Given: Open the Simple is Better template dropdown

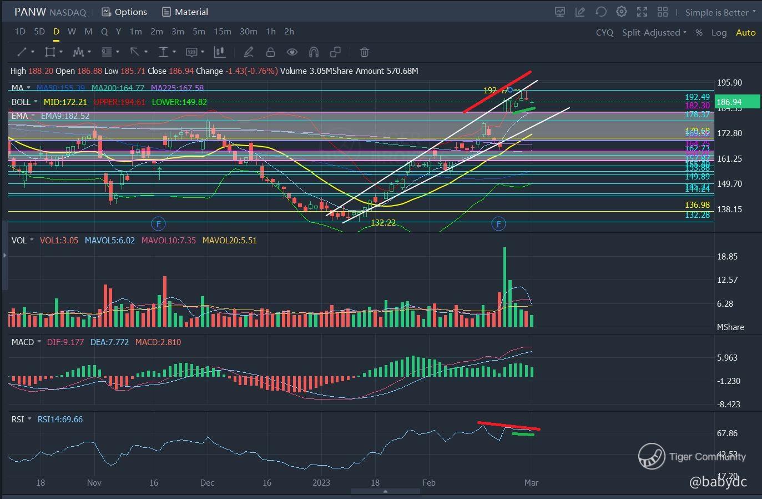Looking at the screenshot, I should [720, 12].
